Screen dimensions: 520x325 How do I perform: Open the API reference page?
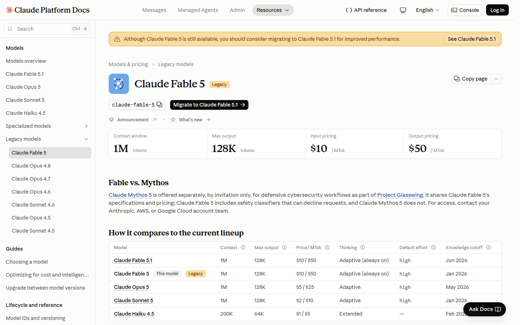(366, 10)
